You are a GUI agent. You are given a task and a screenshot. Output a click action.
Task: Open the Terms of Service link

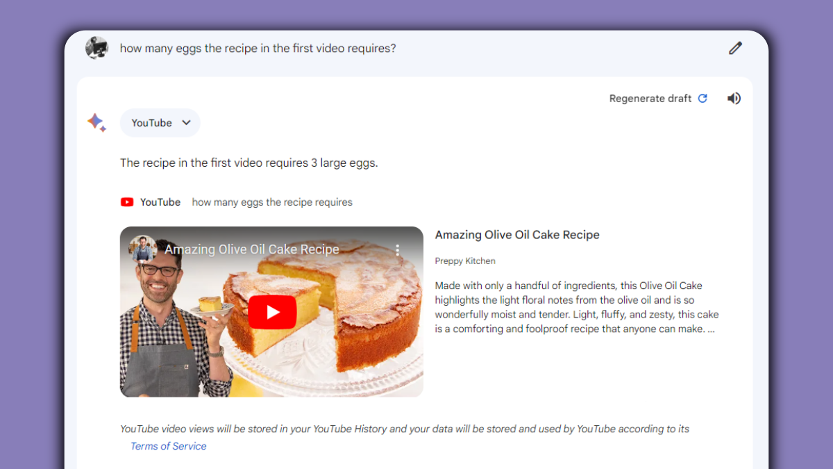click(169, 446)
